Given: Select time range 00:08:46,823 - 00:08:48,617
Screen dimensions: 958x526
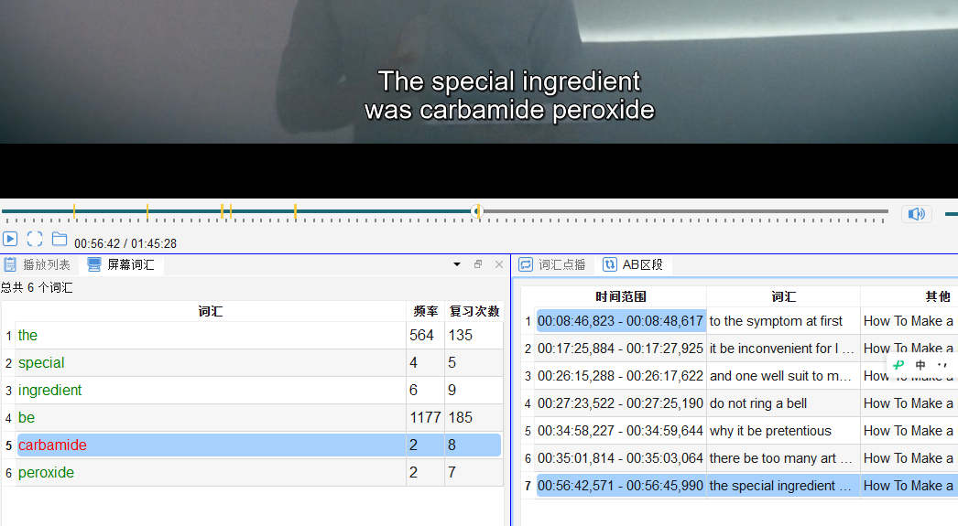Looking at the screenshot, I should [x=620, y=321].
